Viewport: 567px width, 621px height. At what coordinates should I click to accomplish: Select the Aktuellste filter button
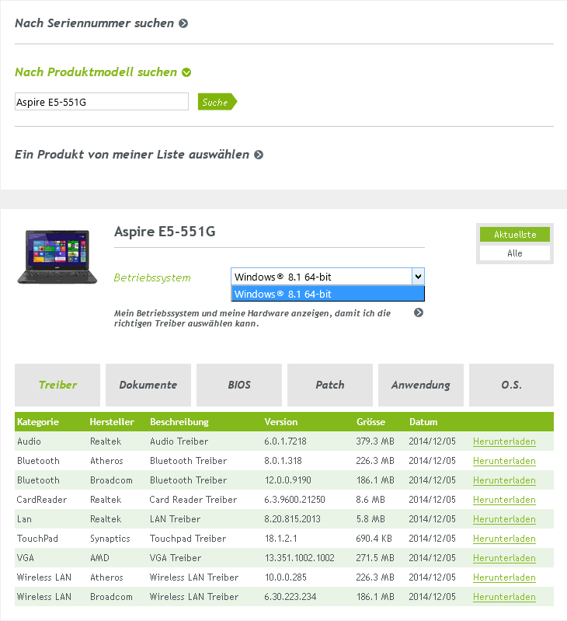click(515, 235)
